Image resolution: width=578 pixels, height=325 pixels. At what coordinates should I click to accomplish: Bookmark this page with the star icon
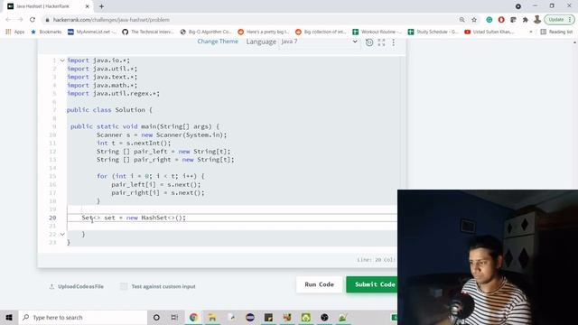[x=474, y=20]
